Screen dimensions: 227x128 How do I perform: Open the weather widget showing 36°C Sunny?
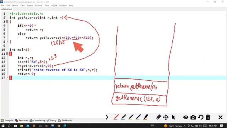tap(173, 126)
